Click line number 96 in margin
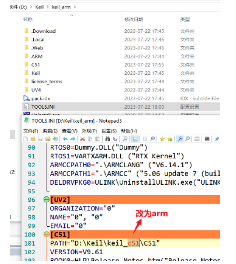This screenshot has height=264, width=236. tap(32, 200)
